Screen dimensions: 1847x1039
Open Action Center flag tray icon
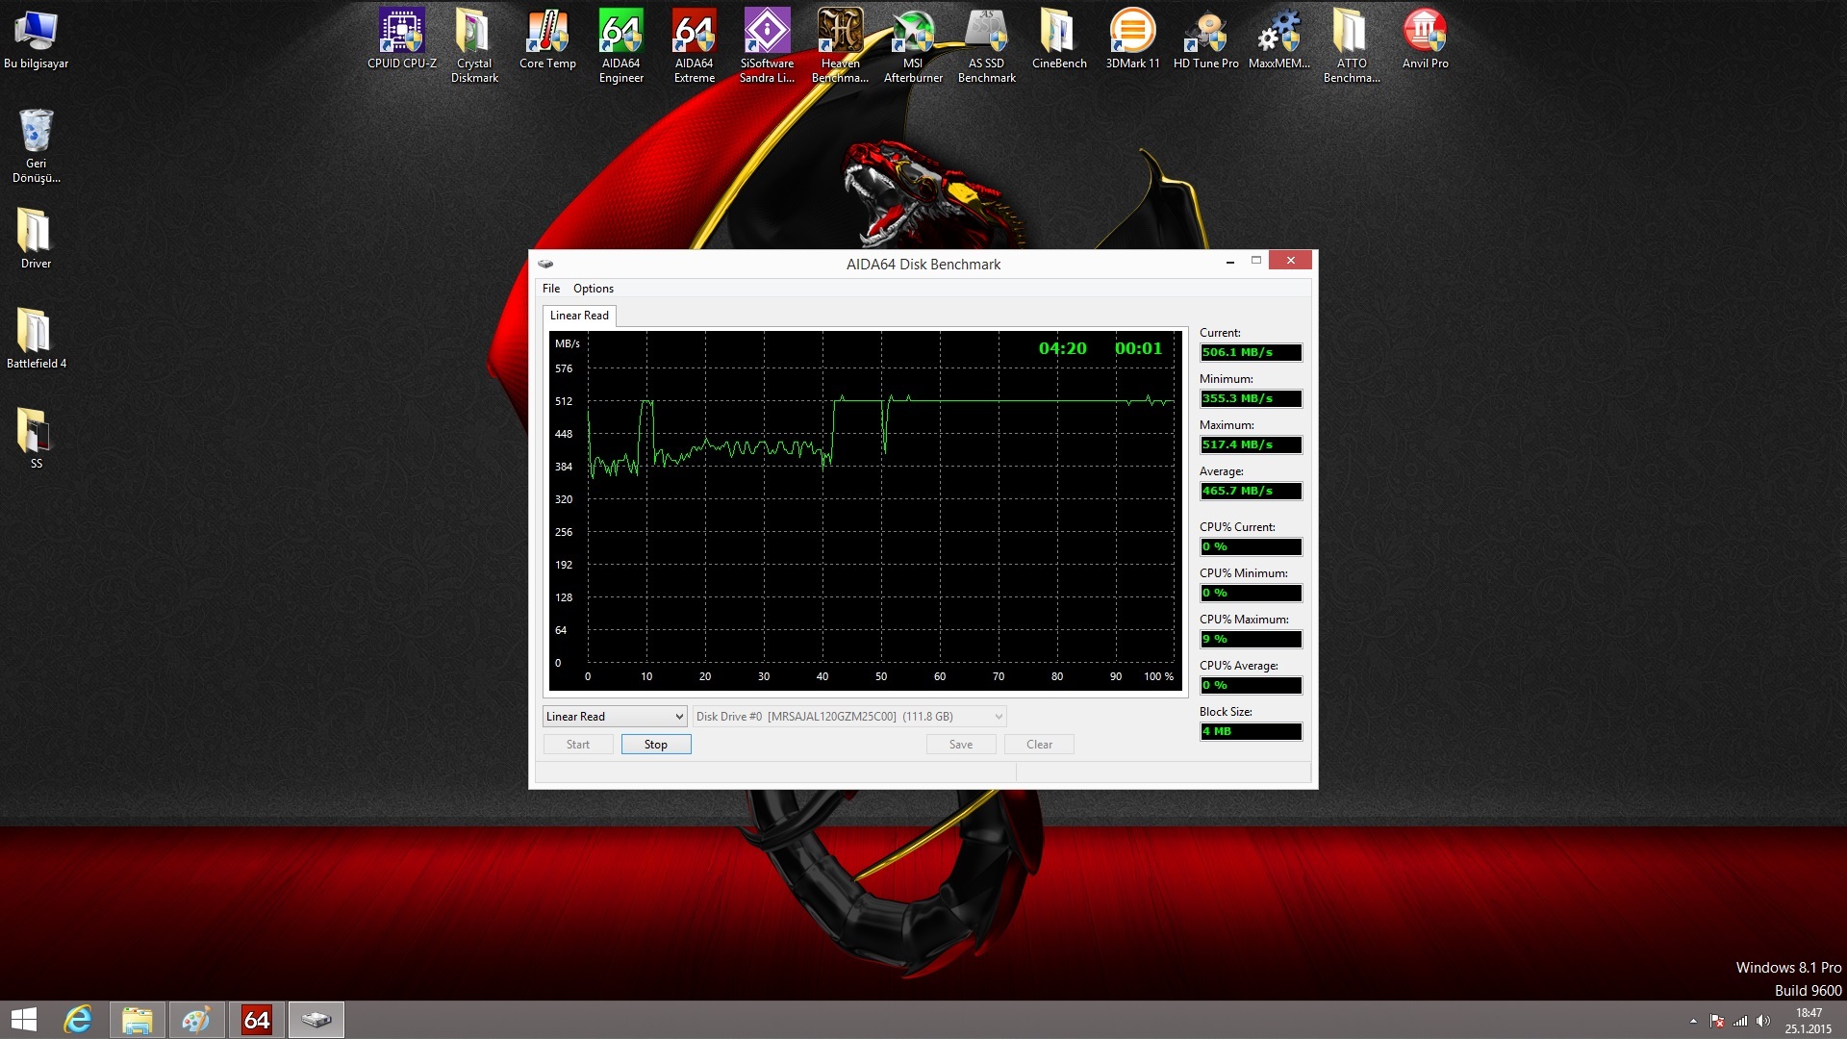tap(1717, 1021)
